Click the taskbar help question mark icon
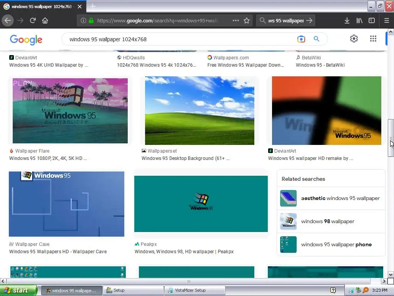The width and height of the screenshot is (394, 296). (333, 291)
